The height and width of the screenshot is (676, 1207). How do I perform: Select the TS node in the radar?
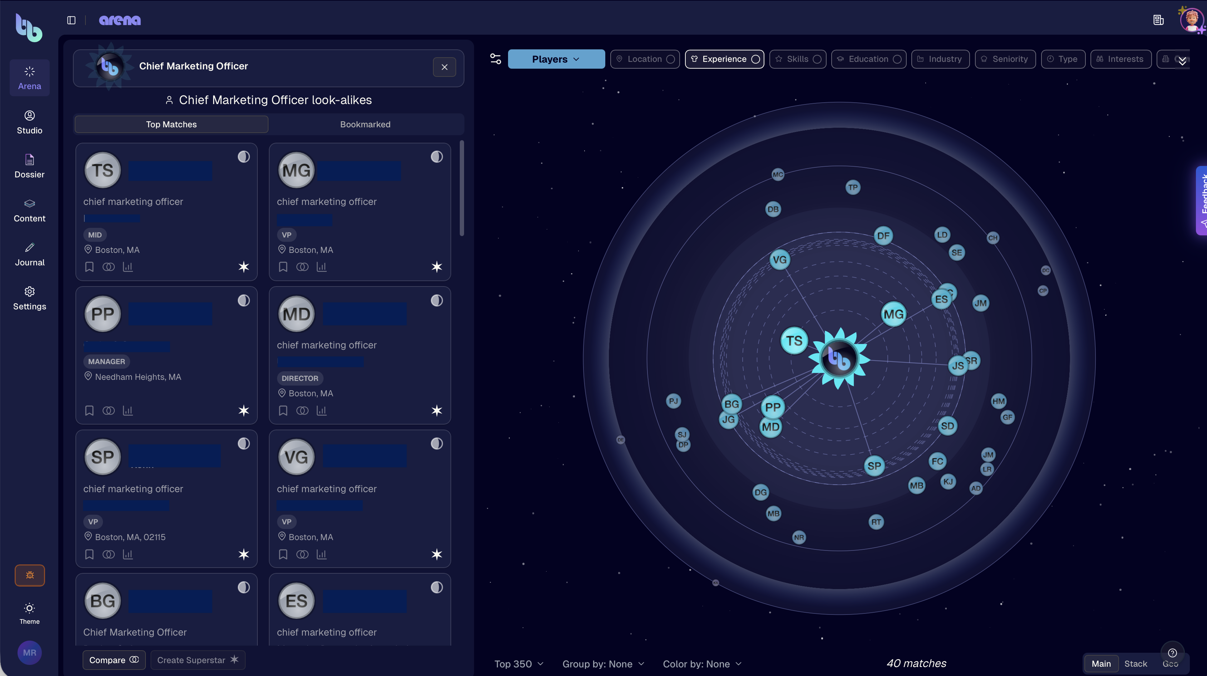(x=794, y=341)
